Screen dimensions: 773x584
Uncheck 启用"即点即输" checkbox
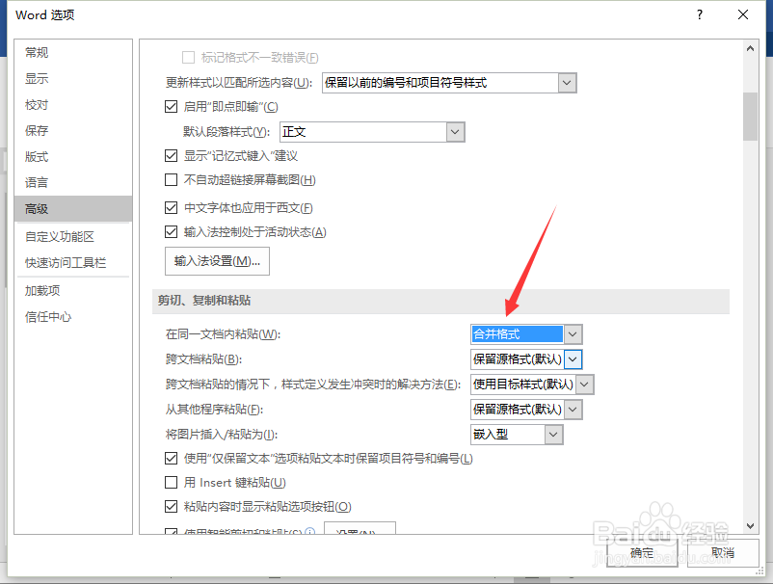coord(171,106)
